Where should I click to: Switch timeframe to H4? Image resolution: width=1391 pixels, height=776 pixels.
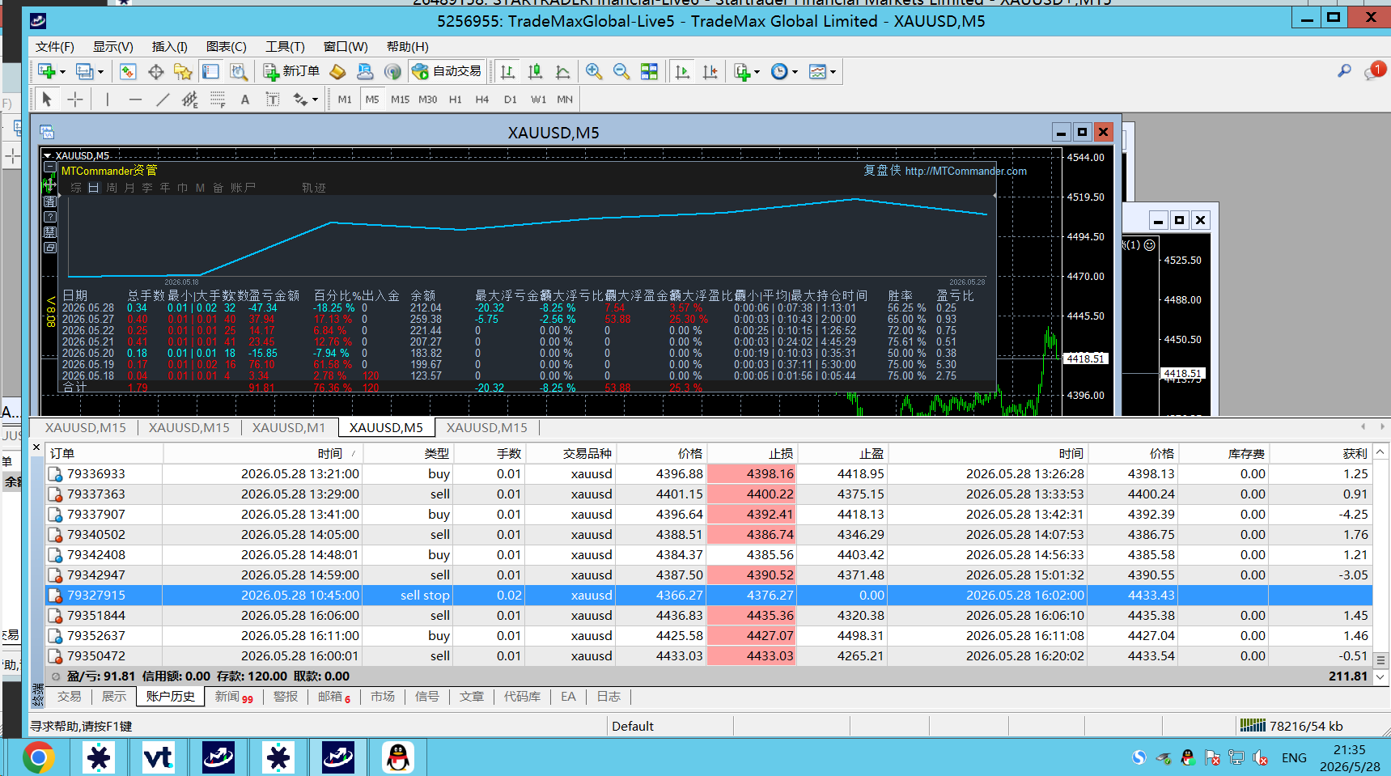click(x=482, y=100)
